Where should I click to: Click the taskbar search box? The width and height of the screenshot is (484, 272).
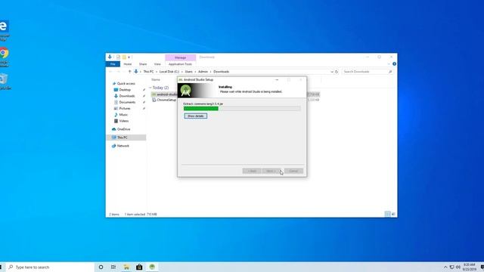(49, 267)
